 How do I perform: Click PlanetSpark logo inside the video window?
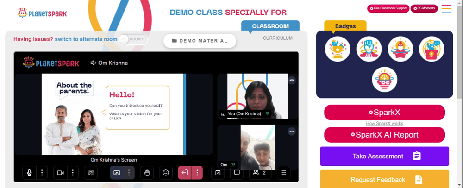coord(51,63)
